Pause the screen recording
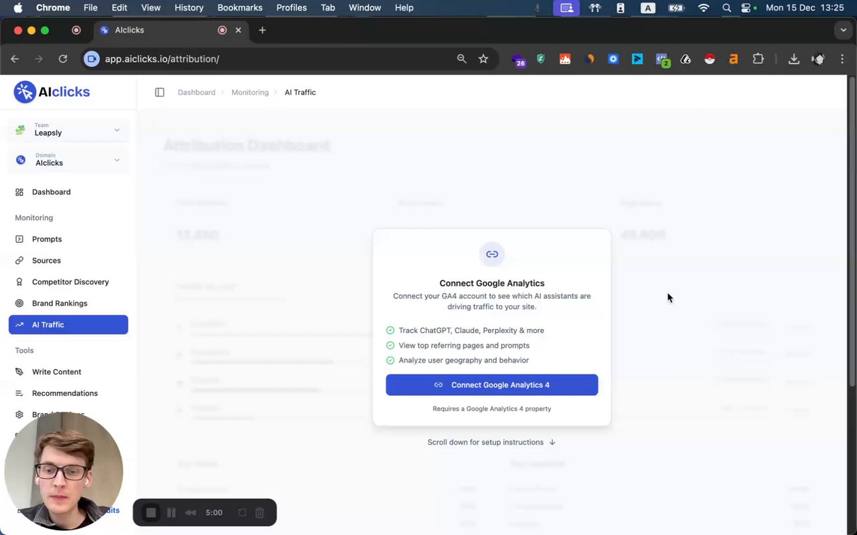 (171, 512)
